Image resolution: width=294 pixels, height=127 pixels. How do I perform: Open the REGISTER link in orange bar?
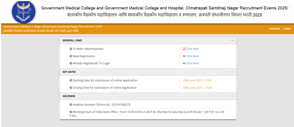tap(275, 29)
